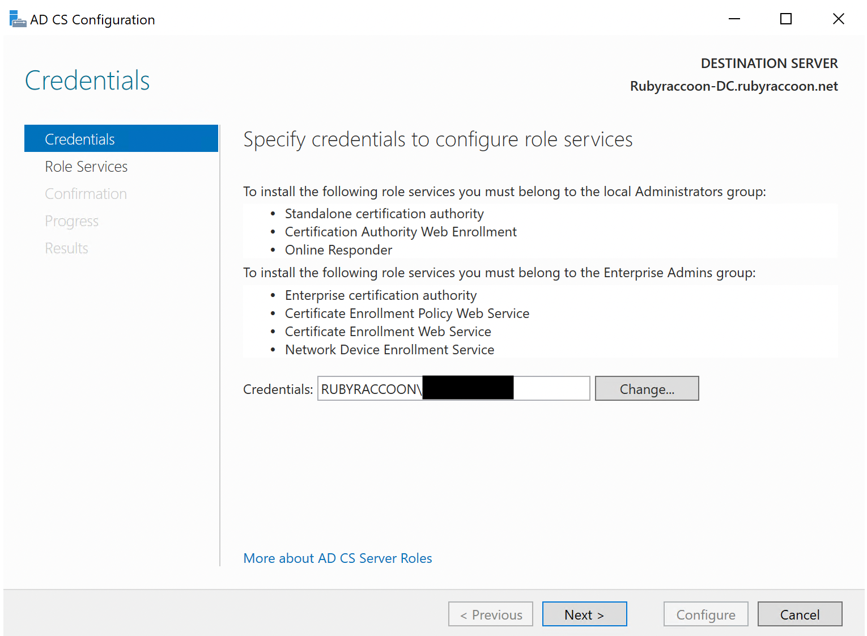Click the Rubyraccoon-DC destination server name
867x636 pixels.
(734, 86)
